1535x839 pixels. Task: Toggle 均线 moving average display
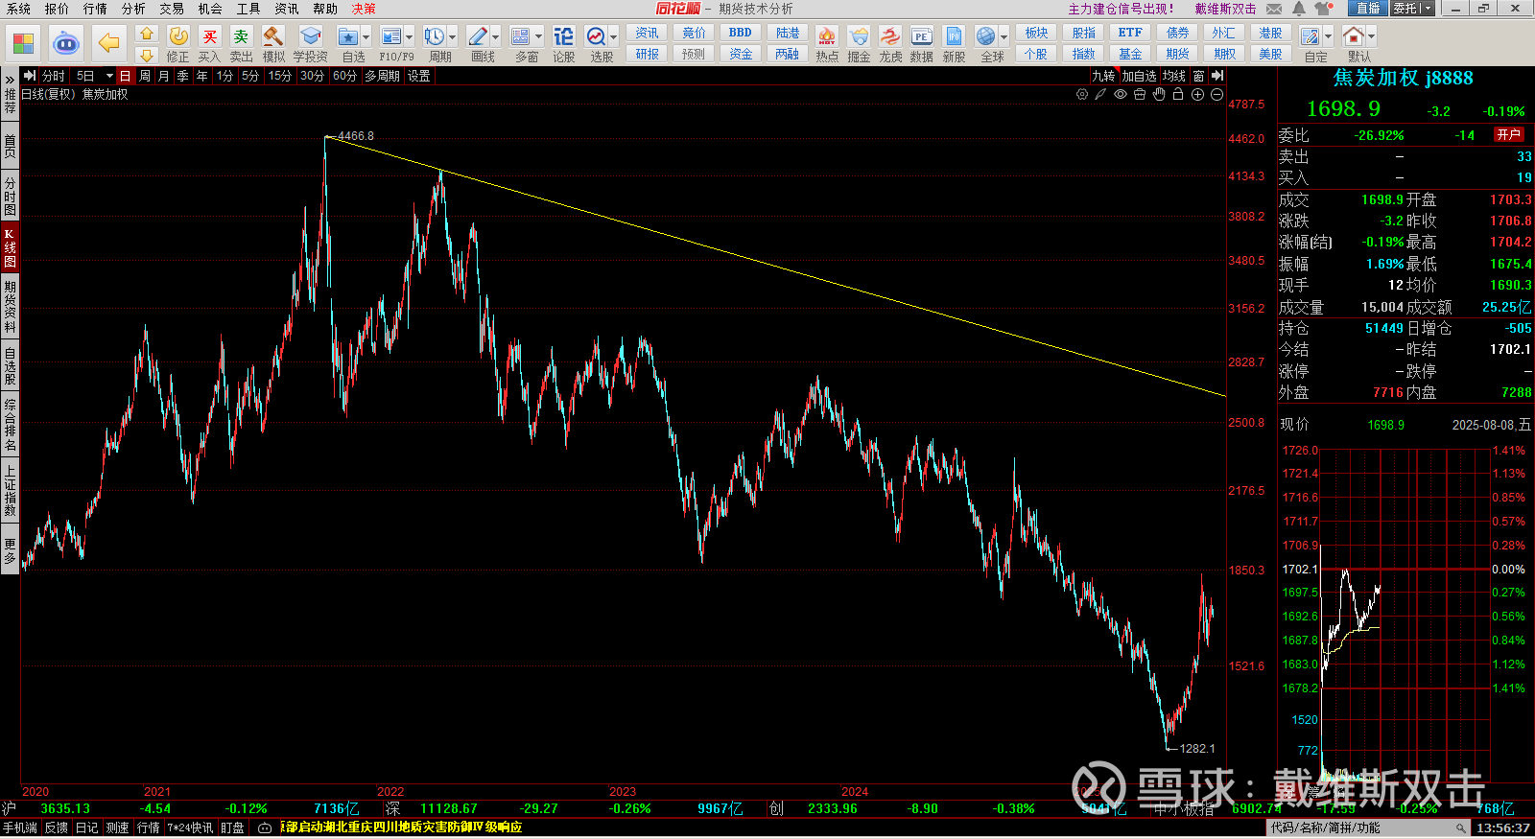click(x=1174, y=76)
